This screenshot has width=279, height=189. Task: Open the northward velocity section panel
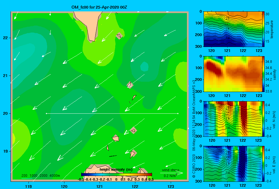(233, 119)
